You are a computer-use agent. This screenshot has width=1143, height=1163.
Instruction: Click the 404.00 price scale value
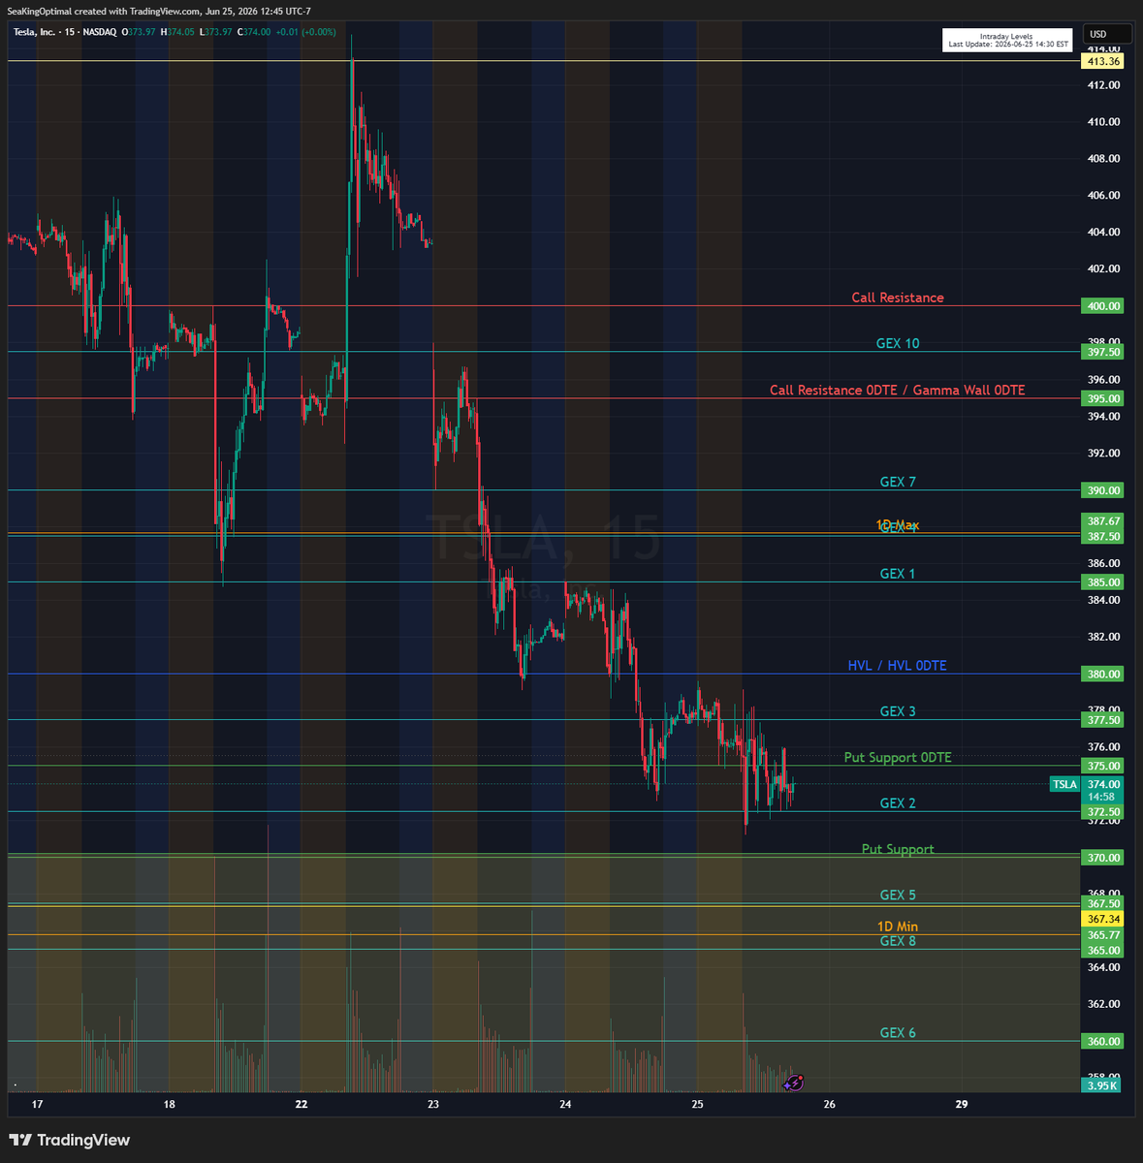click(1104, 233)
